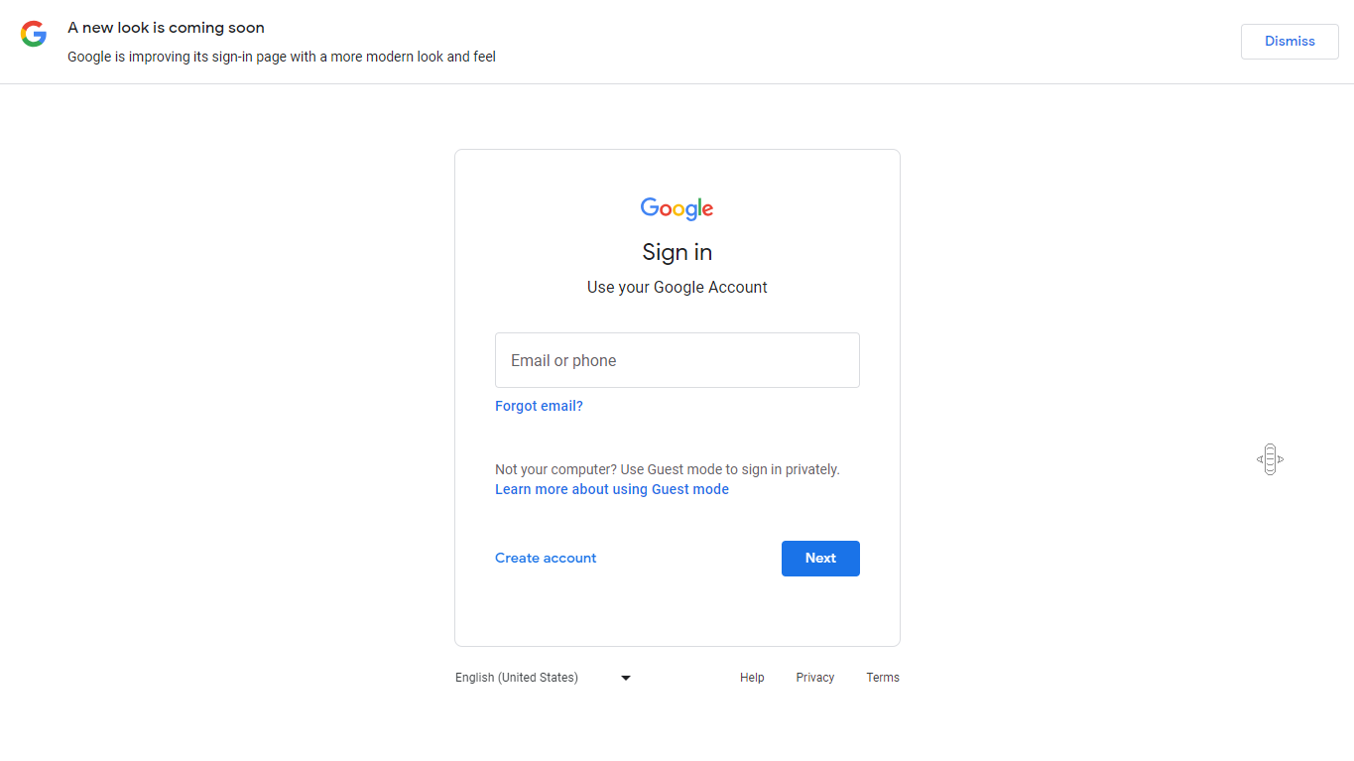Click the language selector caret arrow
Image resolution: width=1354 pixels, height=761 pixels.
click(x=626, y=678)
